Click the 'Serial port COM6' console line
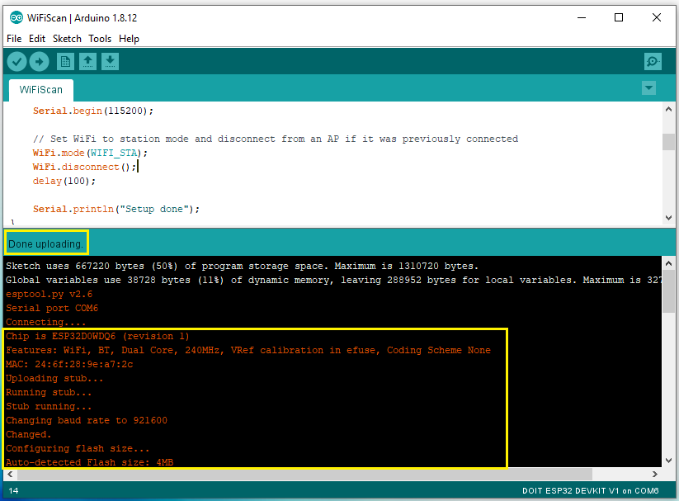The height and width of the screenshot is (501, 679). coord(52,308)
